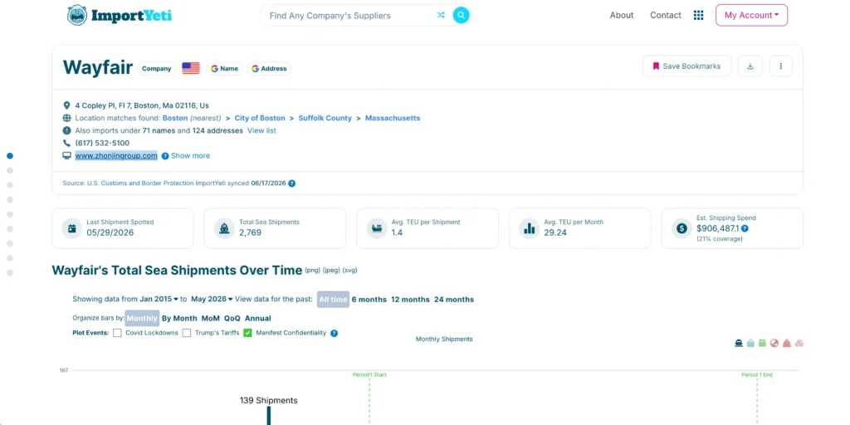Organize bars by Annual
This screenshot has width=850, height=425.
258,318
